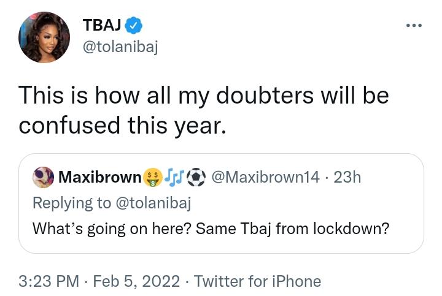Click the 23h timestamp on quoted tweet
The image size is (442, 296).
348,178
